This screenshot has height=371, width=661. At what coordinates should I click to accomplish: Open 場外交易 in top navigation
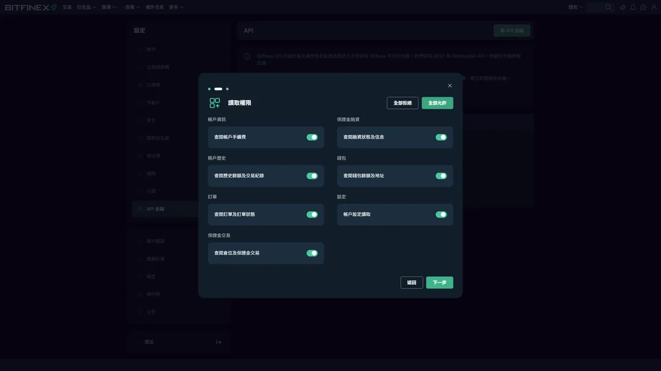pos(154,7)
